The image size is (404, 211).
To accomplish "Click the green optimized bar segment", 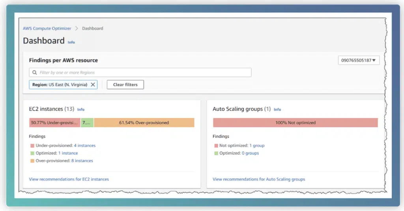I will (x=87, y=123).
